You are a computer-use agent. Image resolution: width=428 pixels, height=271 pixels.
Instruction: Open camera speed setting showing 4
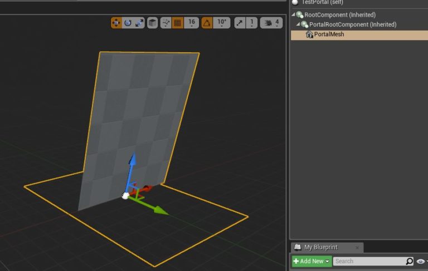click(271, 23)
